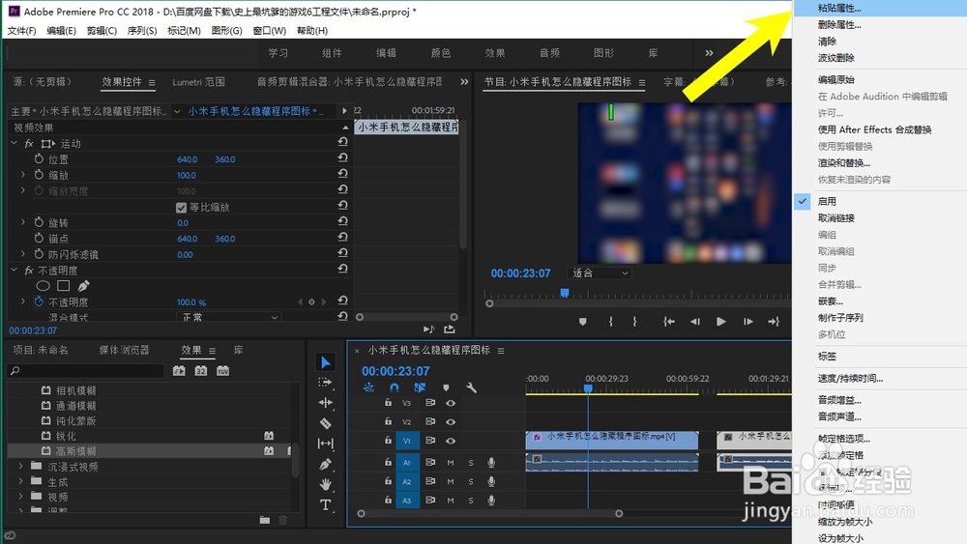Screen dimensions: 967x544
Task: Click 32-bit color effects filter icon
Action: pos(201,371)
